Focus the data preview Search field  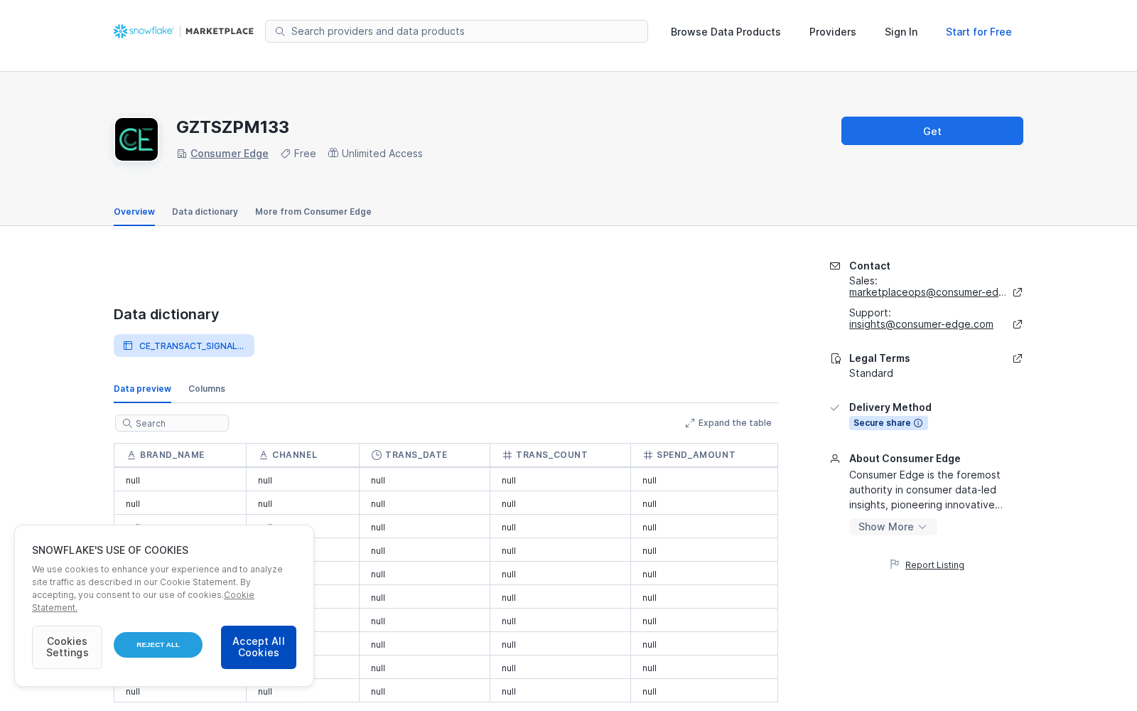172,423
